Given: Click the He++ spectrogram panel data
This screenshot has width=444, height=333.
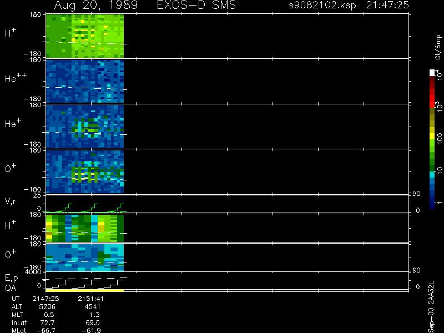Looking at the screenshot, I should point(85,81).
